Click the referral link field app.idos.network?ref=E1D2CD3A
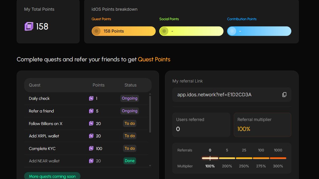 [x=232, y=95]
